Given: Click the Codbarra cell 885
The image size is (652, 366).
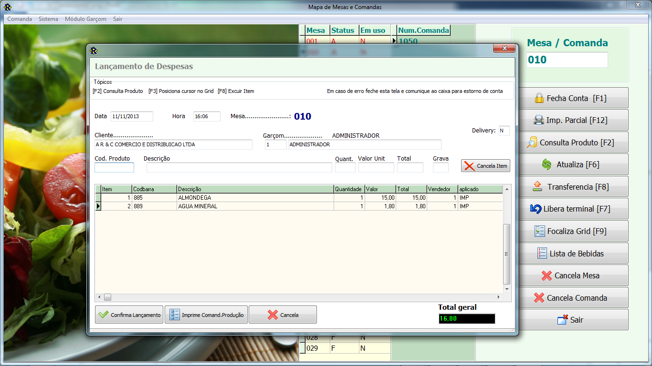Looking at the screenshot, I should (154, 197).
